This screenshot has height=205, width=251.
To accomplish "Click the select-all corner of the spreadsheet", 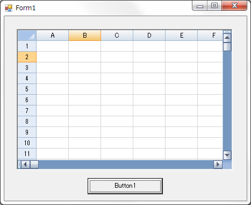I will click(27, 36).
